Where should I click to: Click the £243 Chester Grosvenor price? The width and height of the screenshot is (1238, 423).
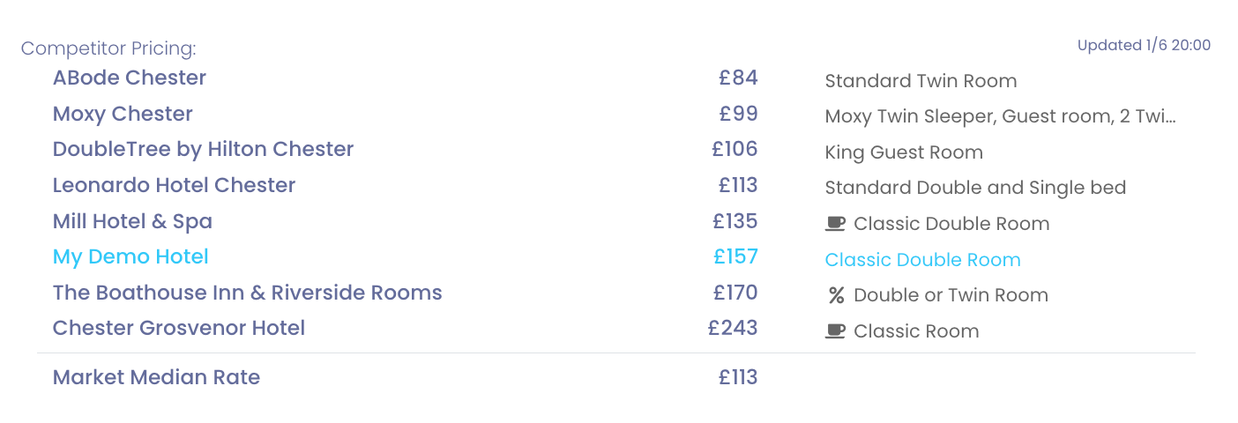click(733, 328)
